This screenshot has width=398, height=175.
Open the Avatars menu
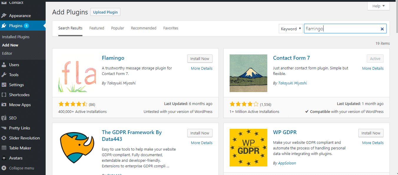(23, 158)
